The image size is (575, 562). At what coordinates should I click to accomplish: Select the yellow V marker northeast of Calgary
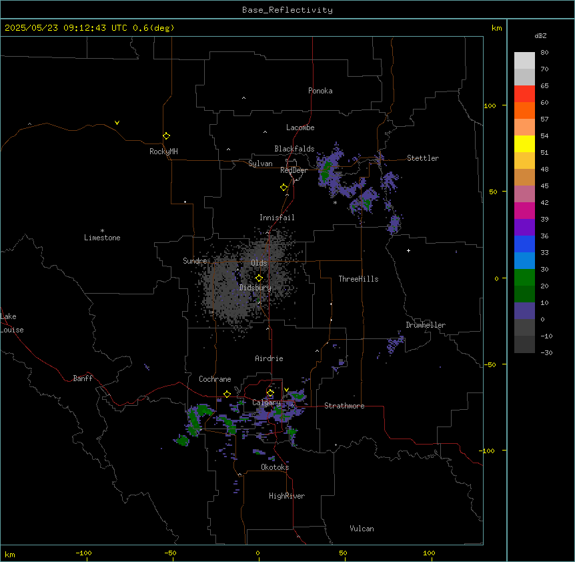[286, 390]
